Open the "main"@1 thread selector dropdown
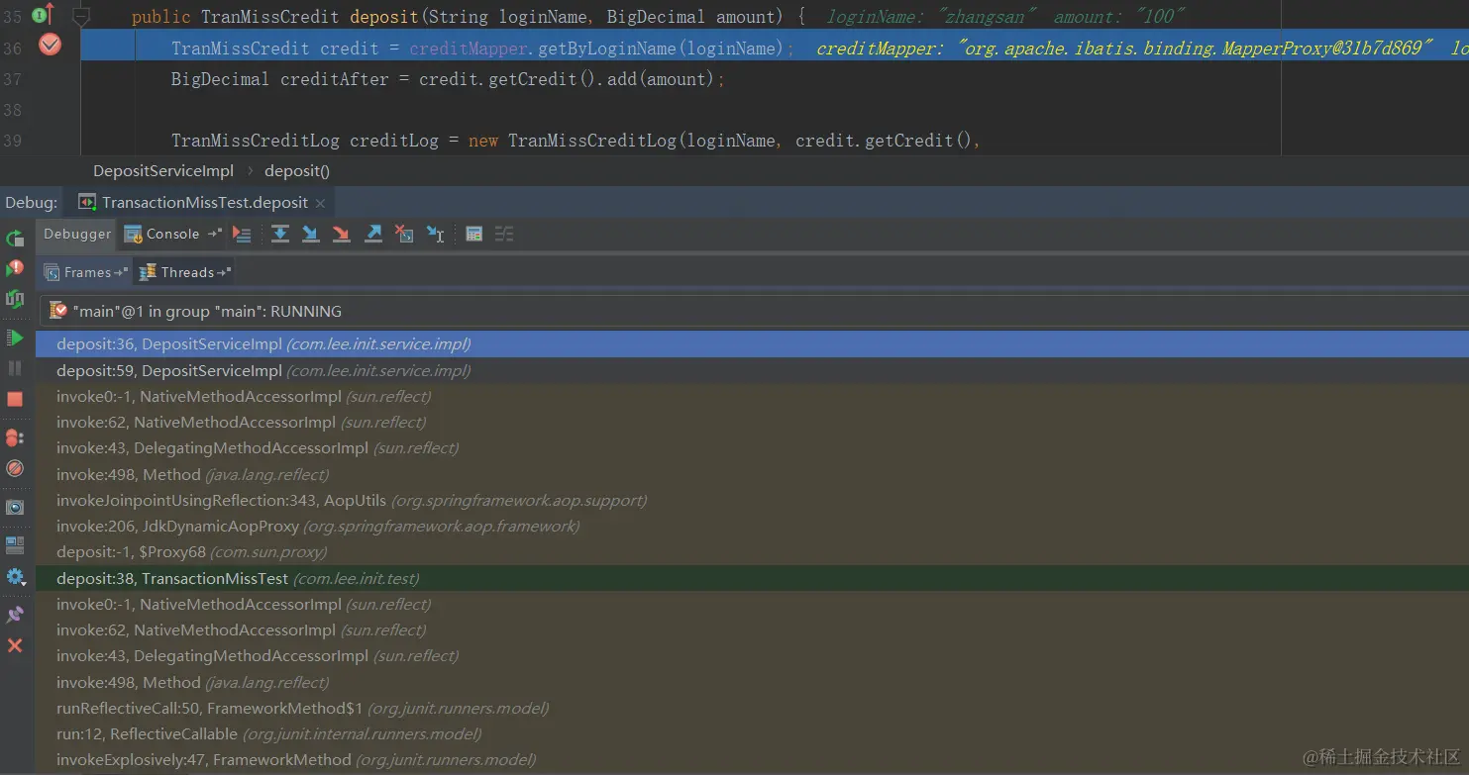Screen dimensions: 1469x775 click(x=753, y=311)
